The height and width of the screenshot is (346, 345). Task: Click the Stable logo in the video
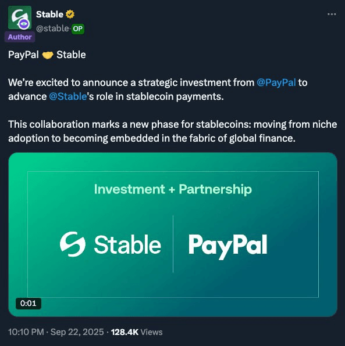point(111,244)
